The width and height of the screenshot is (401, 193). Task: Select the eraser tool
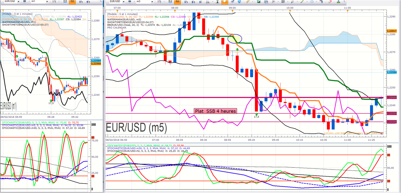(x=330, y=2)
